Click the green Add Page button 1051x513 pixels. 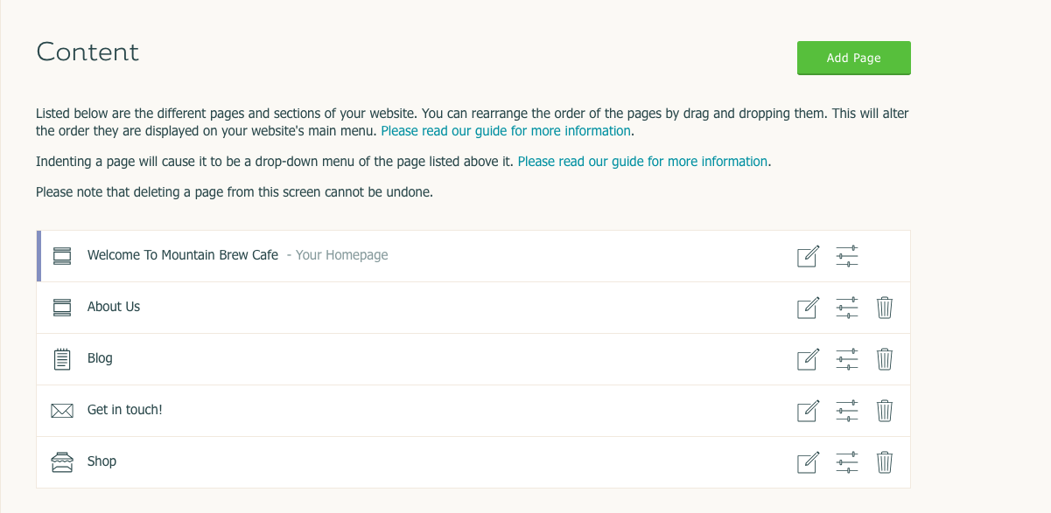tap(853, 58)
